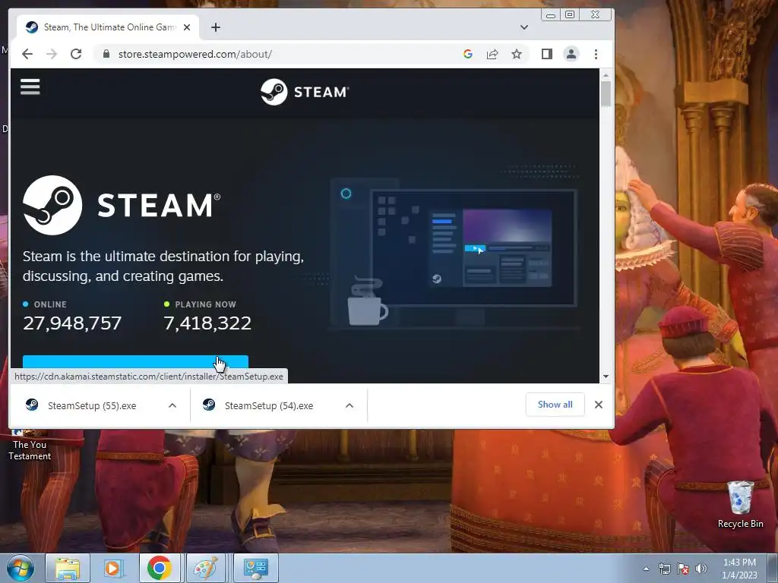The height and width of the screenshot is (583, 778).
Task: Click the network tray icon
Action: (x=664, y=569)
